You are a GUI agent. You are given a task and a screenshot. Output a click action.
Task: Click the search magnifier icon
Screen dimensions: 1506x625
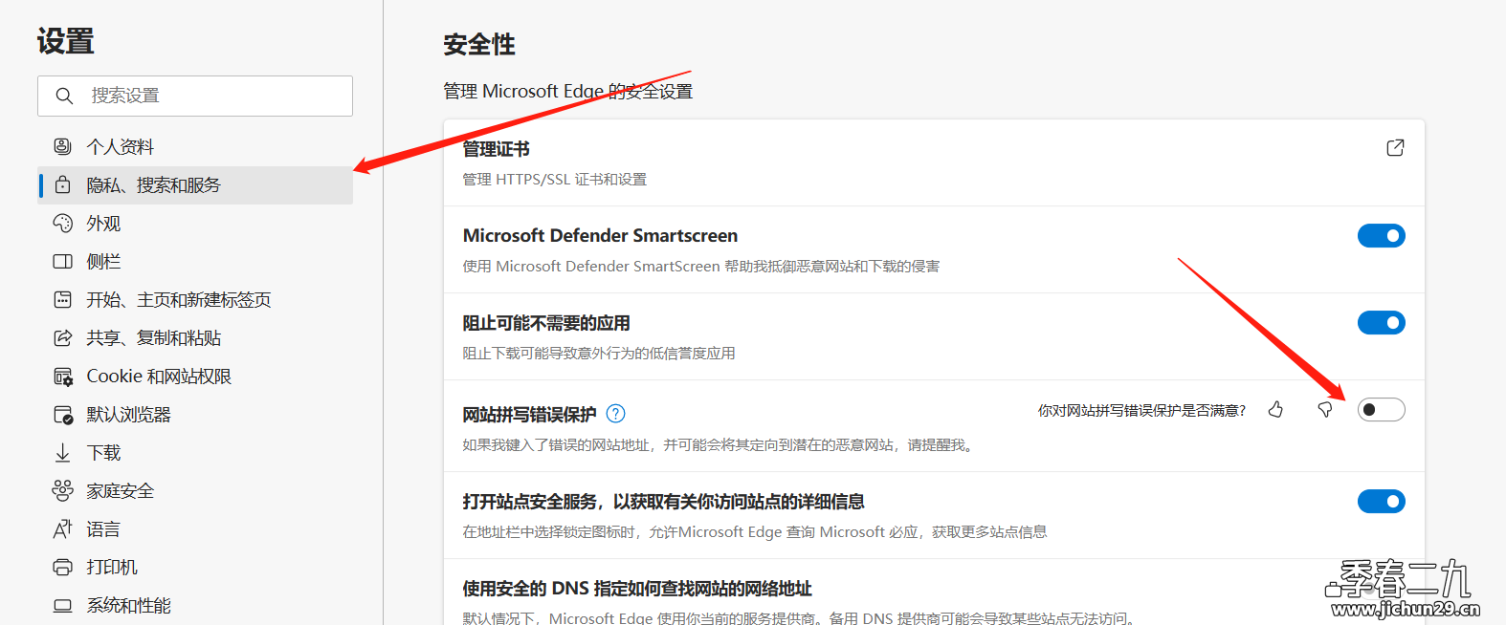click(64, 96)
